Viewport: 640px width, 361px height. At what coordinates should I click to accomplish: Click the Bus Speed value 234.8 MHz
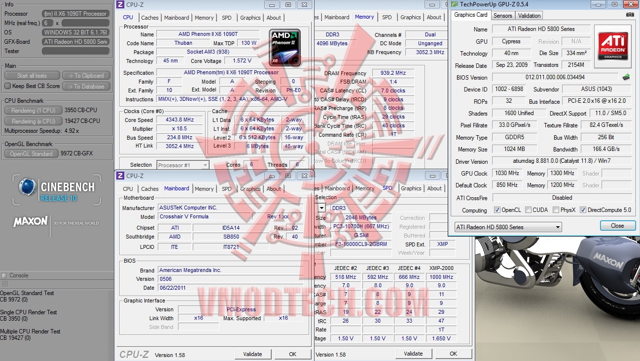180,138
